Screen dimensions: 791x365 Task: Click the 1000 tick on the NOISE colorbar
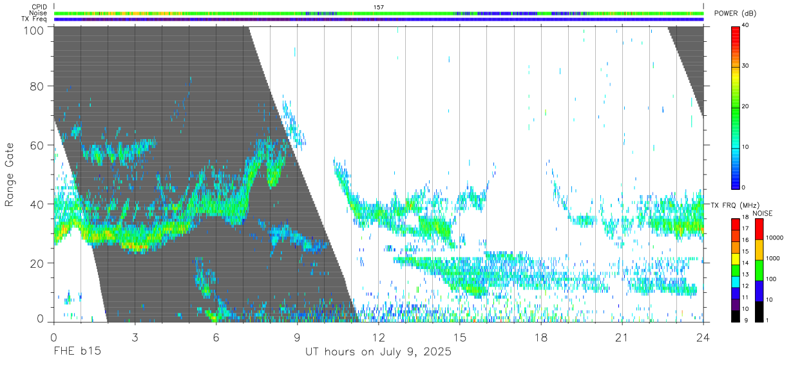click(774, 259)
